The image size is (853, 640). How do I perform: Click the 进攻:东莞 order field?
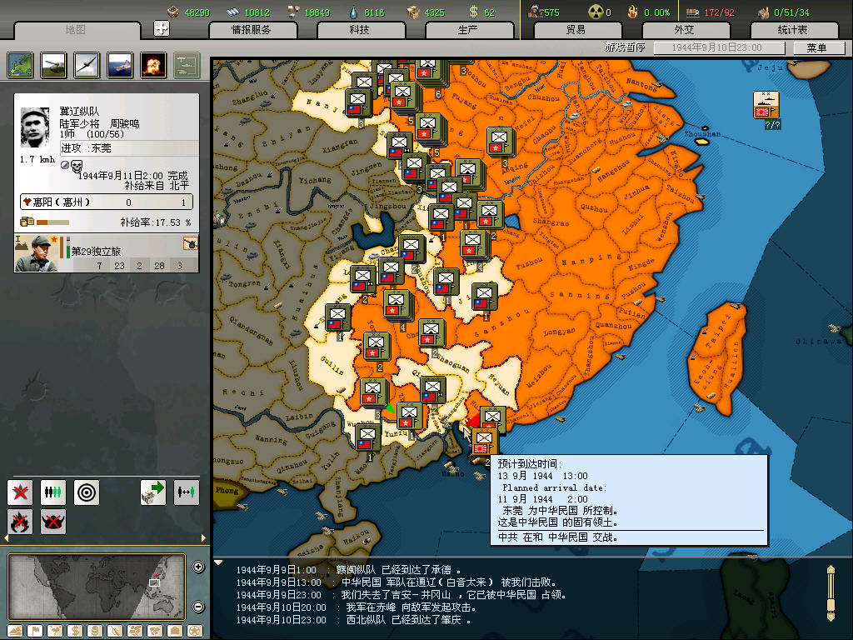(129, 148)
